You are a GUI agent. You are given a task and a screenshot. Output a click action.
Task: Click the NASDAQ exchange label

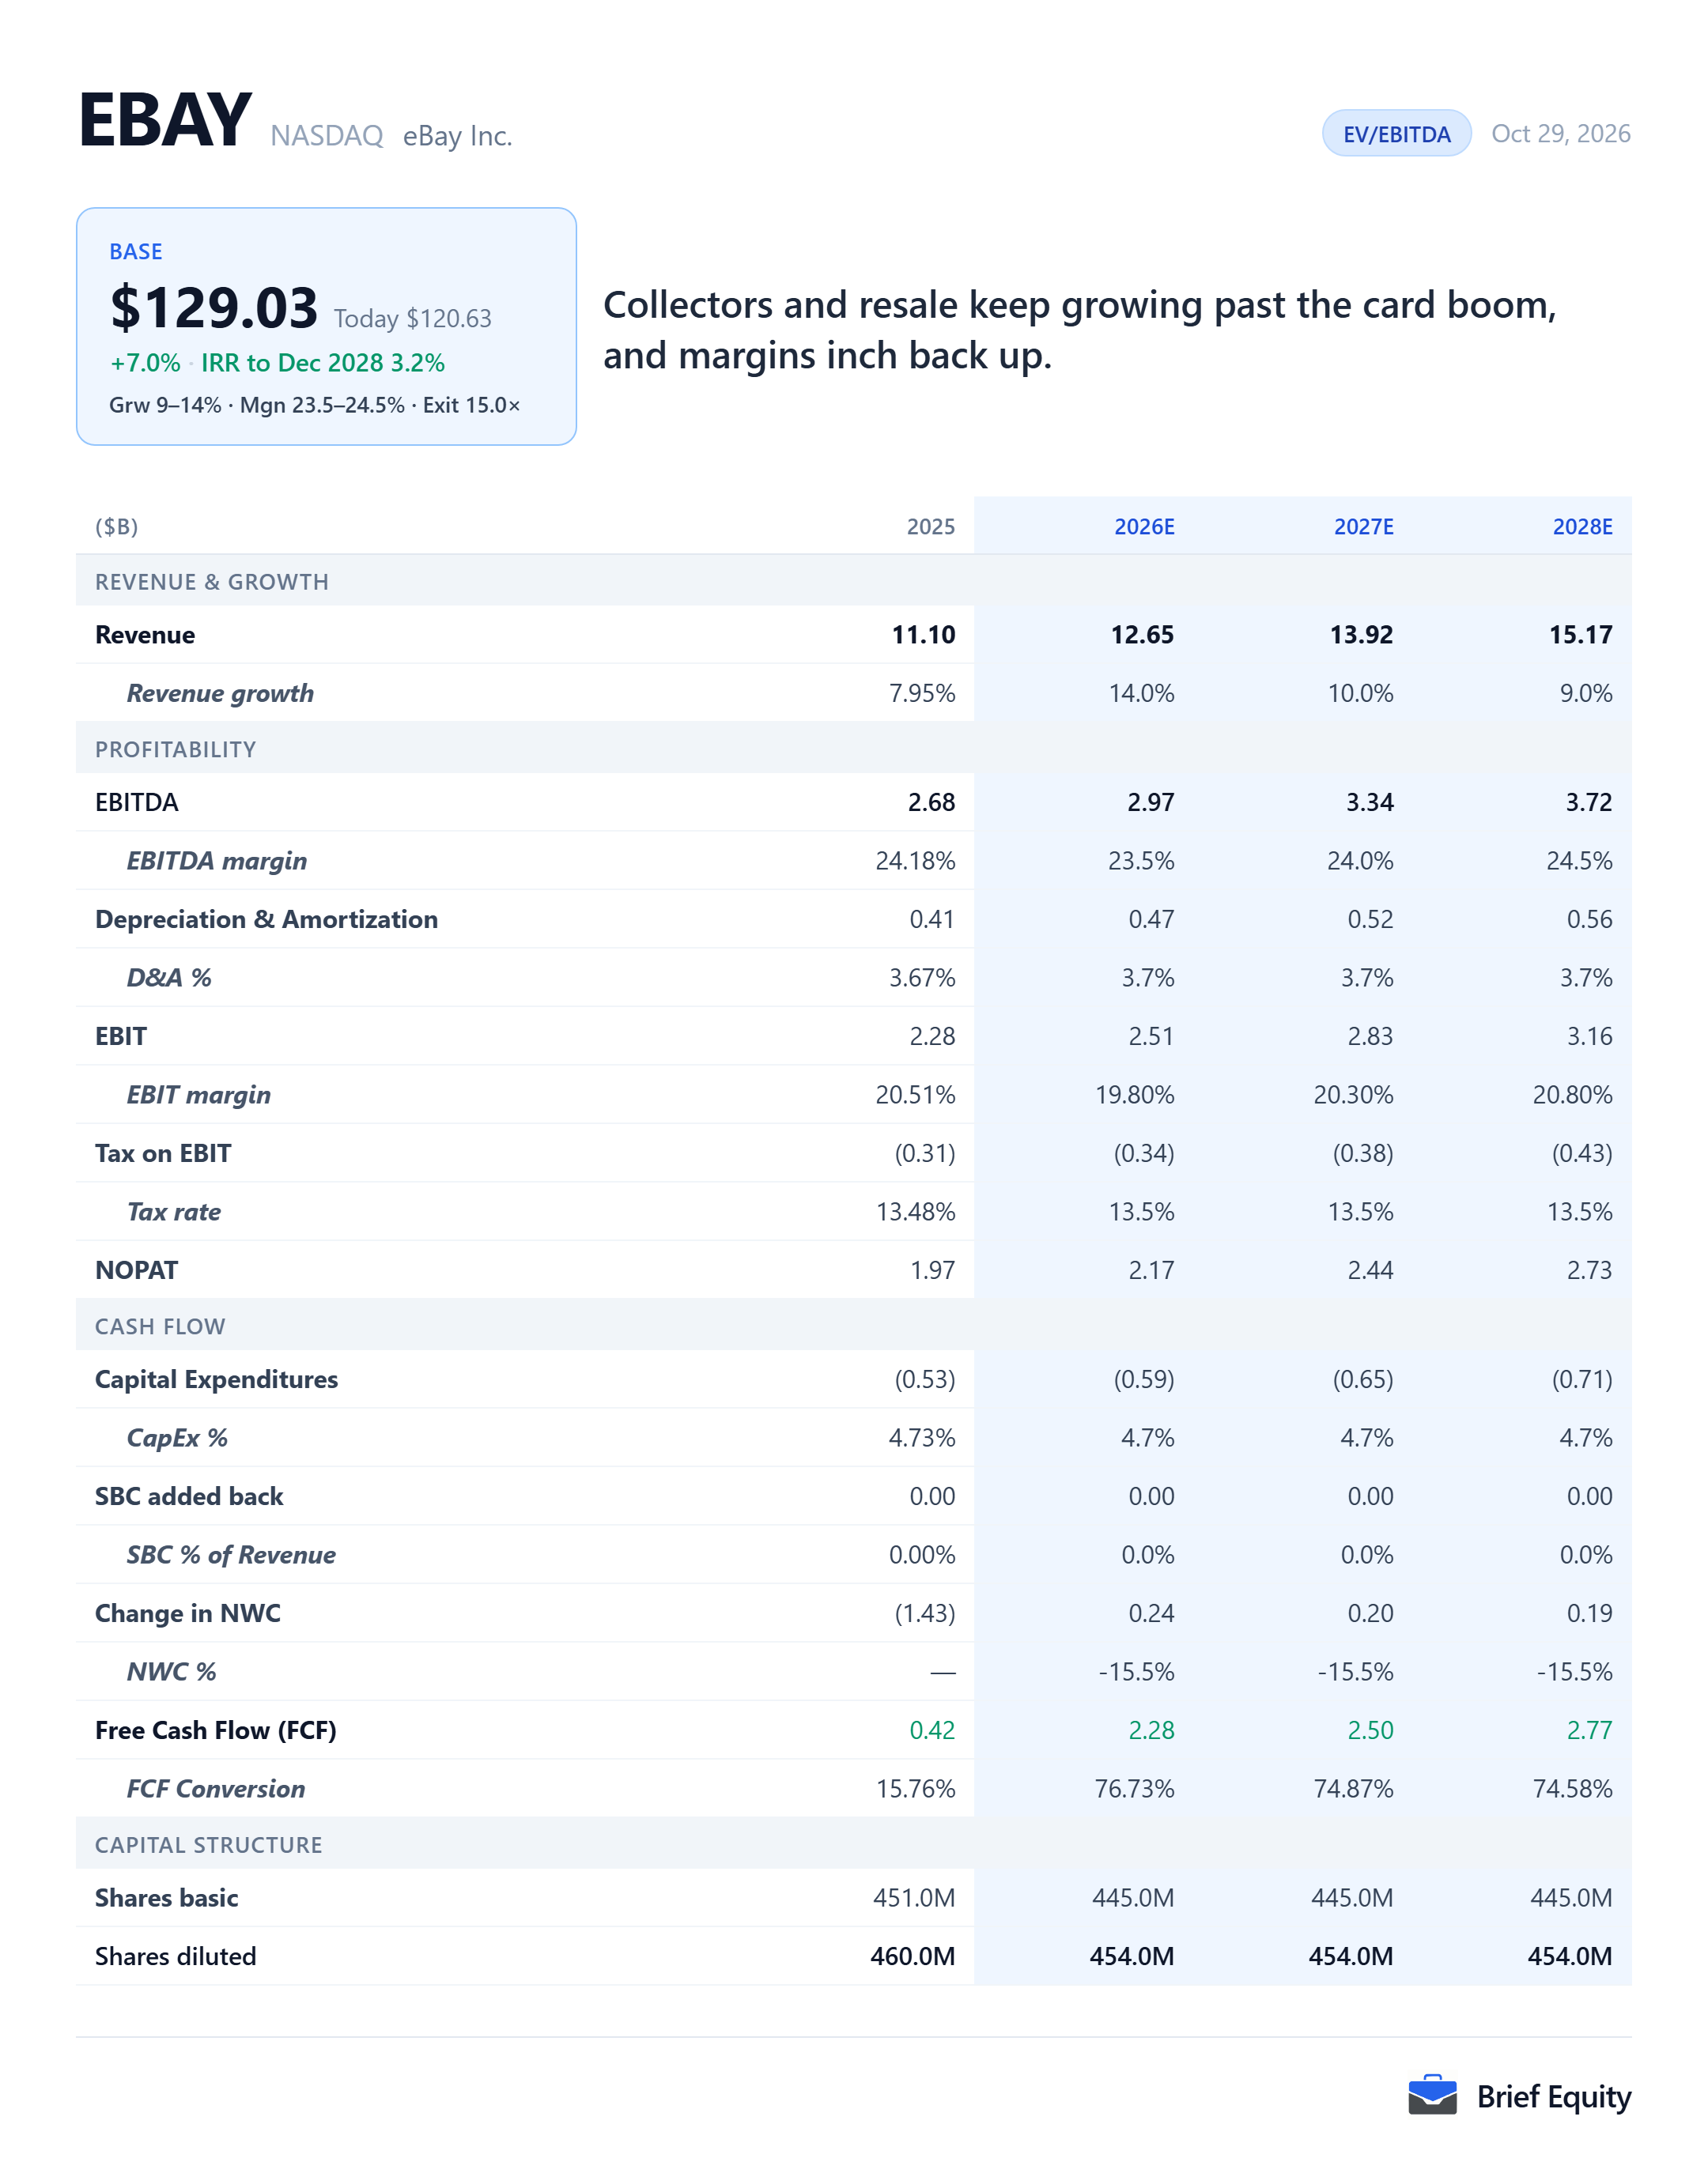327,136
